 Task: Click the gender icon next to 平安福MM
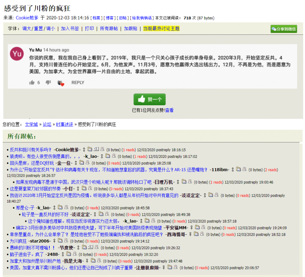(191, 227)
